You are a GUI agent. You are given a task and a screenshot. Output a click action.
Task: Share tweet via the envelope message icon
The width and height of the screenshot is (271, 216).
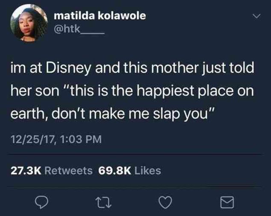point(227,202)
